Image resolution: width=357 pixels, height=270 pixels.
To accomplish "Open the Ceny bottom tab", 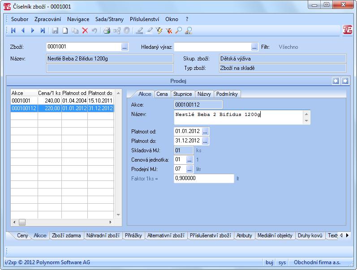I will point(22,236).
